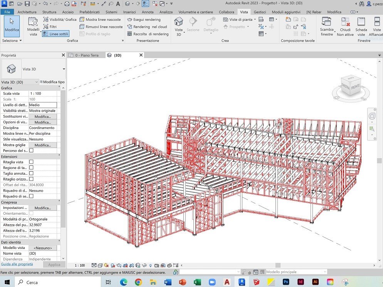Screen dimensions: 383x287
Task: Click Scambia finestre button
Action: [x=327, y=26]
